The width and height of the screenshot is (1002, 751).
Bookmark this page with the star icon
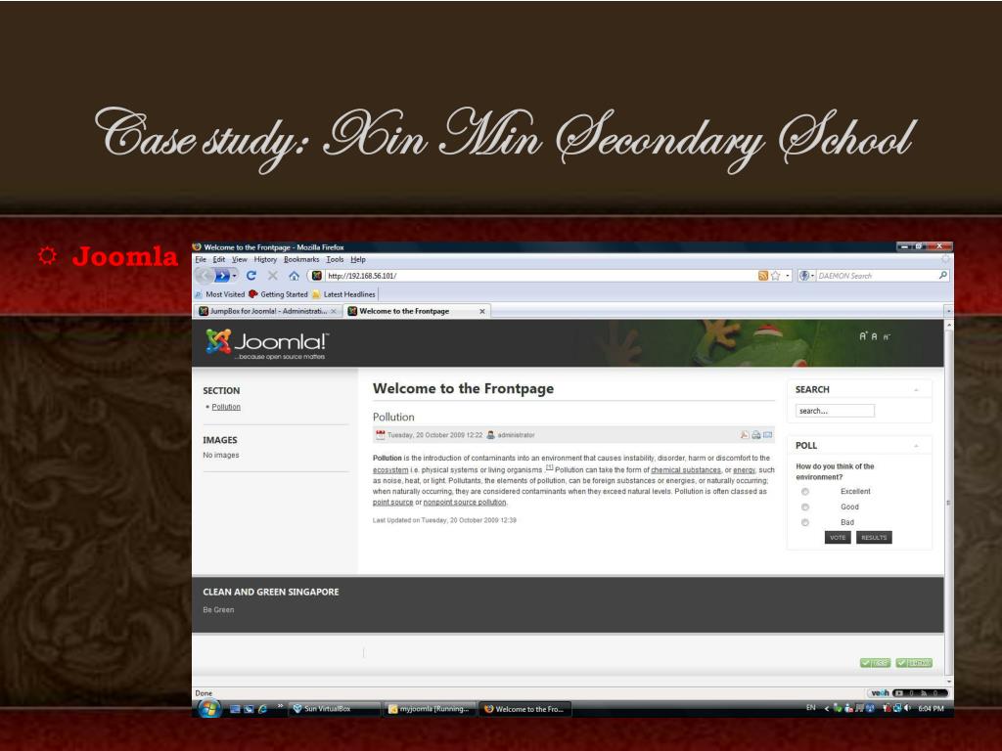(x=775, y=276)
